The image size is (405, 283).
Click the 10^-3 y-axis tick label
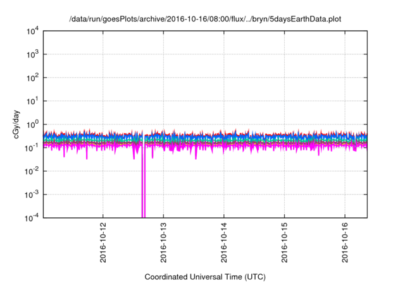[32, 195]
